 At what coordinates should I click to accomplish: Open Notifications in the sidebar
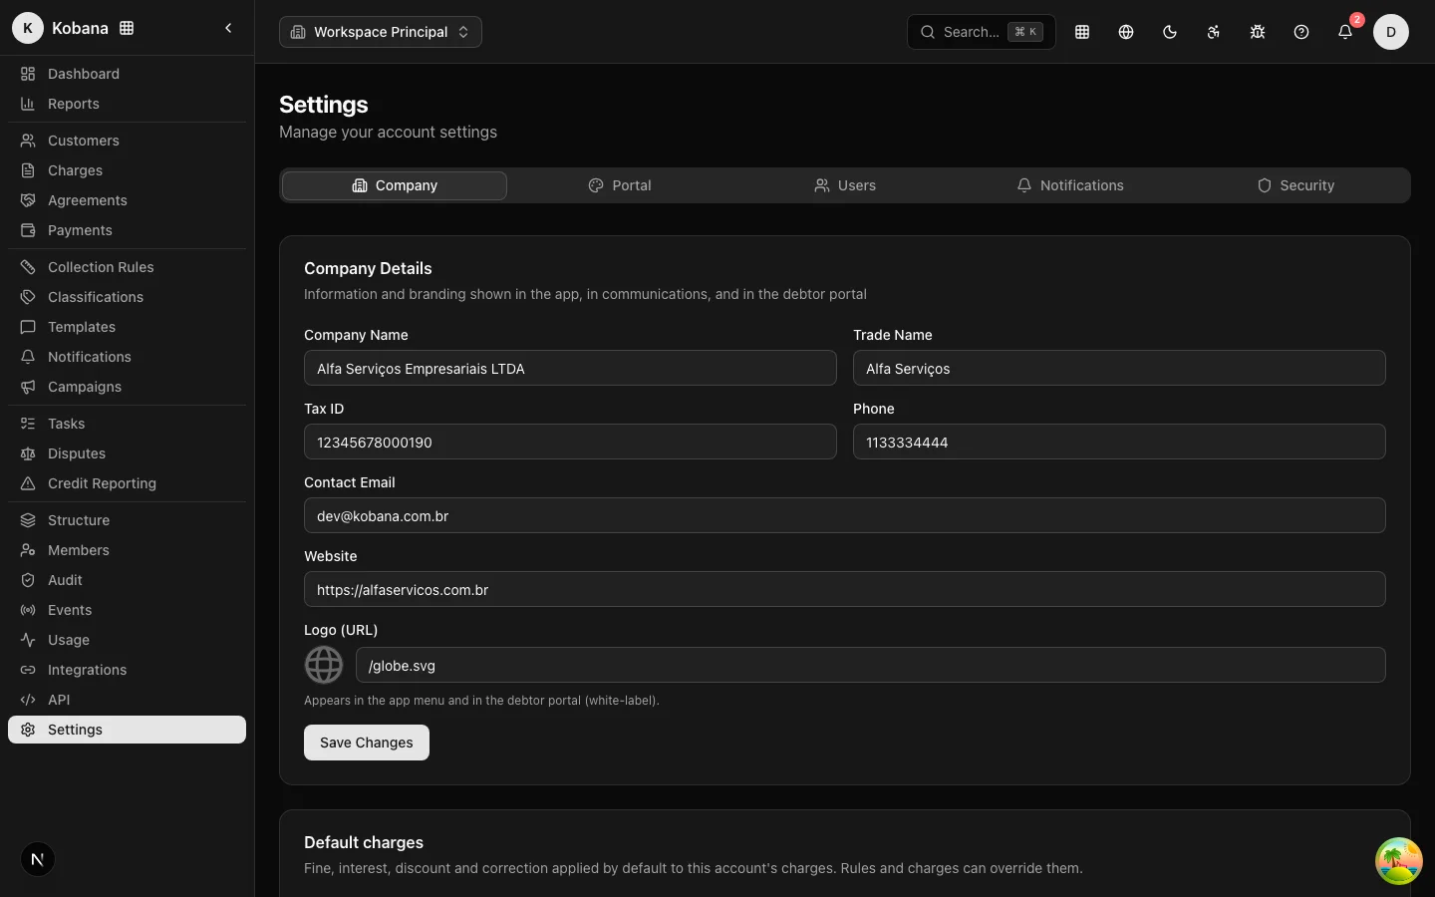[x=127, y=357]
